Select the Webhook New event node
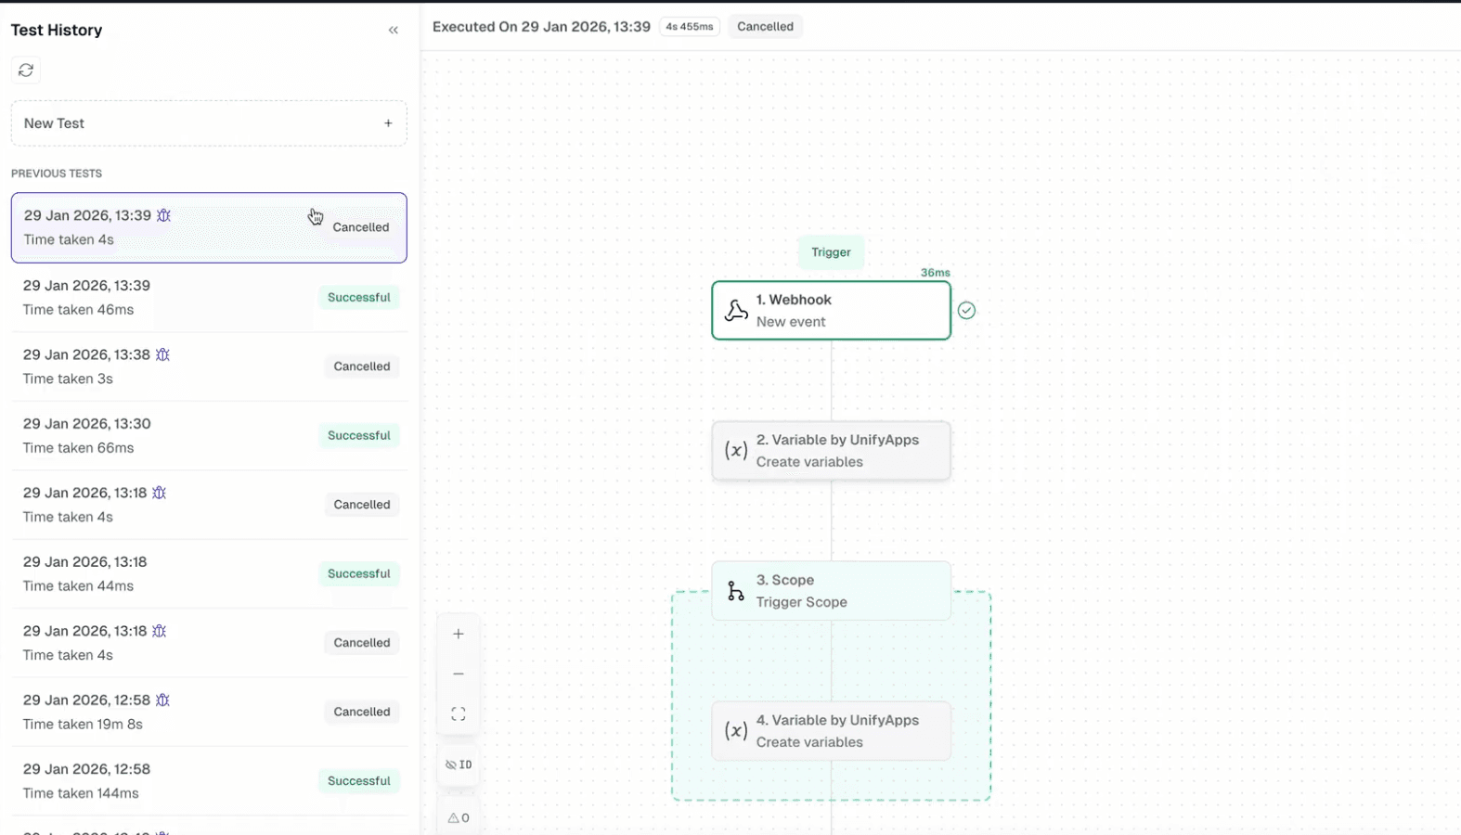The width and height of the screenshot is (1461, 835). point(831,311)
